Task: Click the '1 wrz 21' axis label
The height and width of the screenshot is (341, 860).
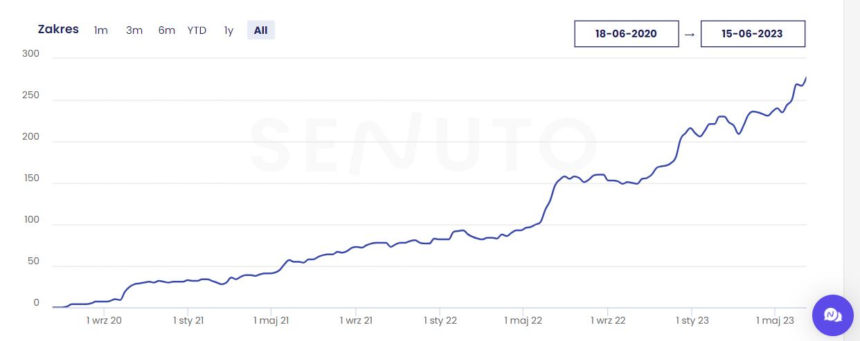Action: [x=356, y=320]
